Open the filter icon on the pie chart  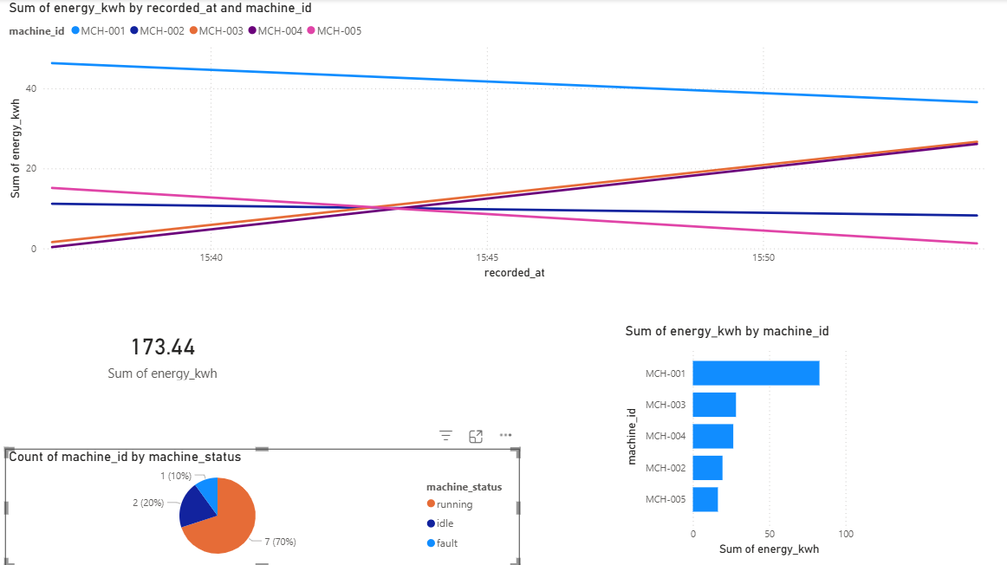point(445,435)
